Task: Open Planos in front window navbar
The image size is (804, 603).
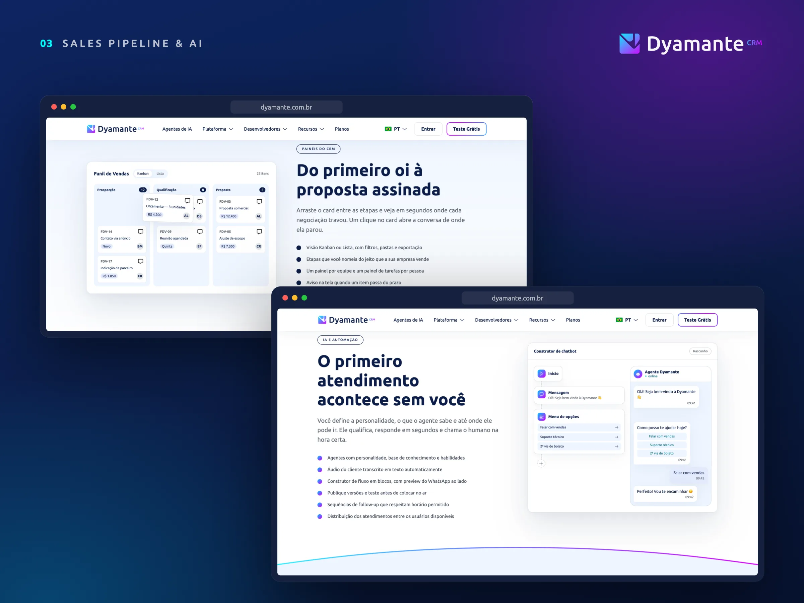Action: (x=573, y=320)
